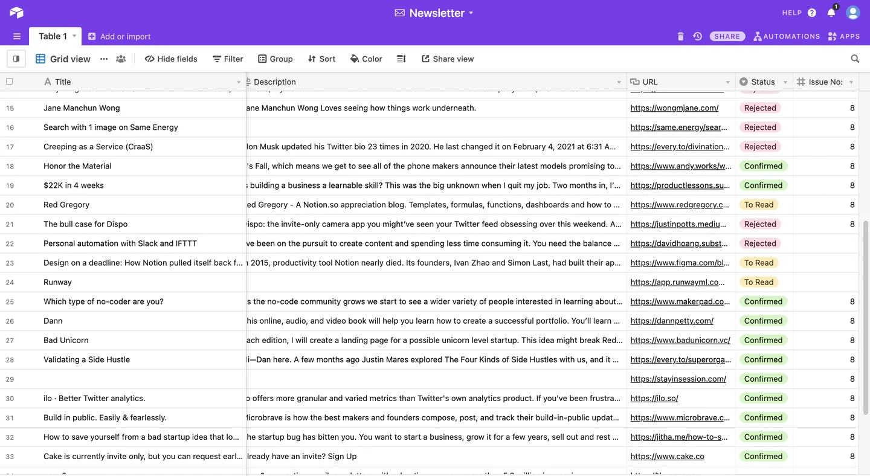870x476 pixels.
Task: Click the search magnifier icon
Action: (x=855, y=59)
